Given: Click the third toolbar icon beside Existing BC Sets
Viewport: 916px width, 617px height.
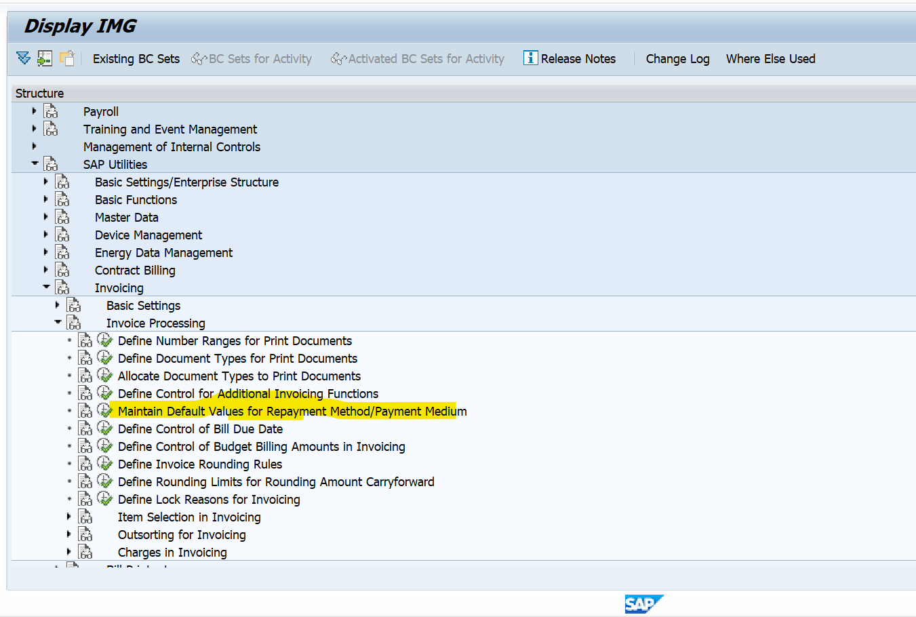Looking at the screenshot, I should point(66,58).
